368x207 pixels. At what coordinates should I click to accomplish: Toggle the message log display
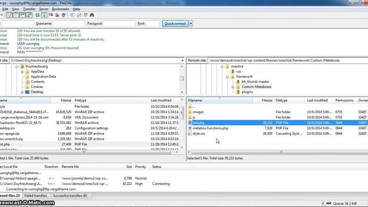9,15
